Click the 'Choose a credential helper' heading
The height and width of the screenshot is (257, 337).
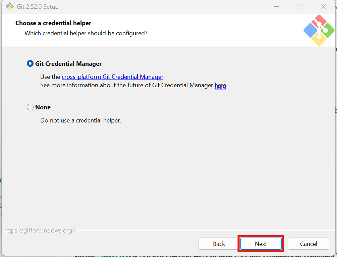point(53,23)
